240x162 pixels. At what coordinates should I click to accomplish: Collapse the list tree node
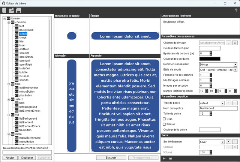[x=9, y=115]
